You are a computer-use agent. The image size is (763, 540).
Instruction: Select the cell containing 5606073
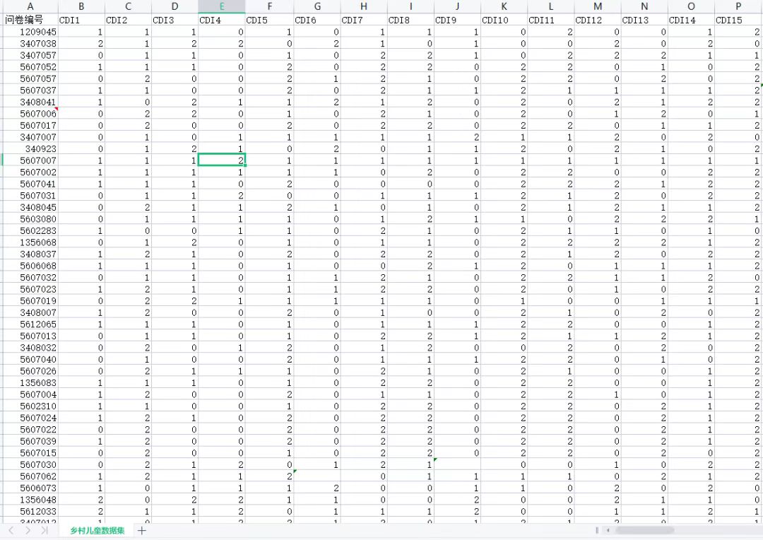coord(30,488)
